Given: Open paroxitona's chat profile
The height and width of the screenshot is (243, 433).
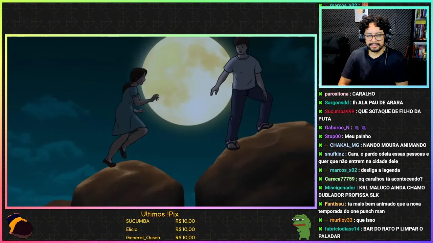Looking at the screenshot, I should (x=337, y=94).
